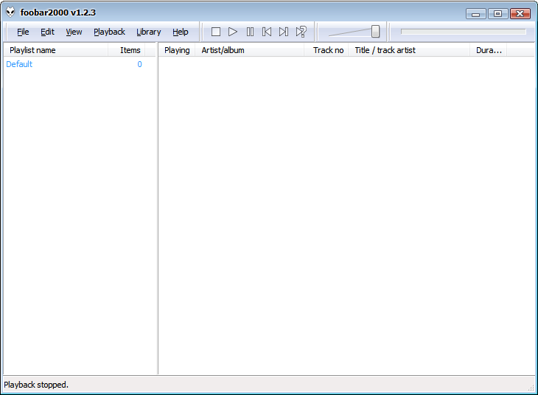The width and height of the screenshot is (538, 395).
Task: Open the File menu
Action: (23, 32)
